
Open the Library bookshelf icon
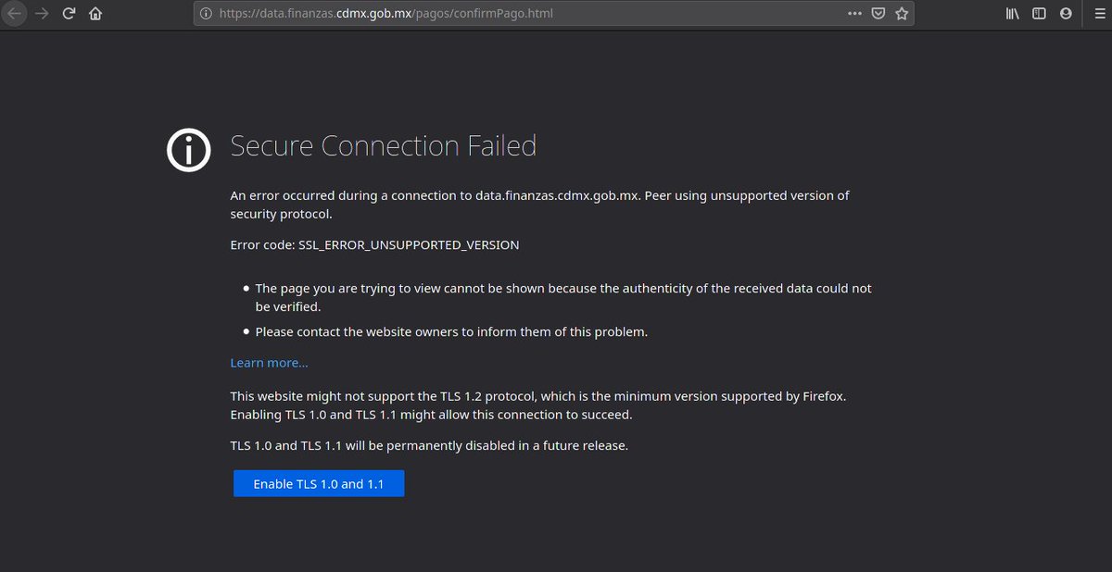coord(1013,14)
